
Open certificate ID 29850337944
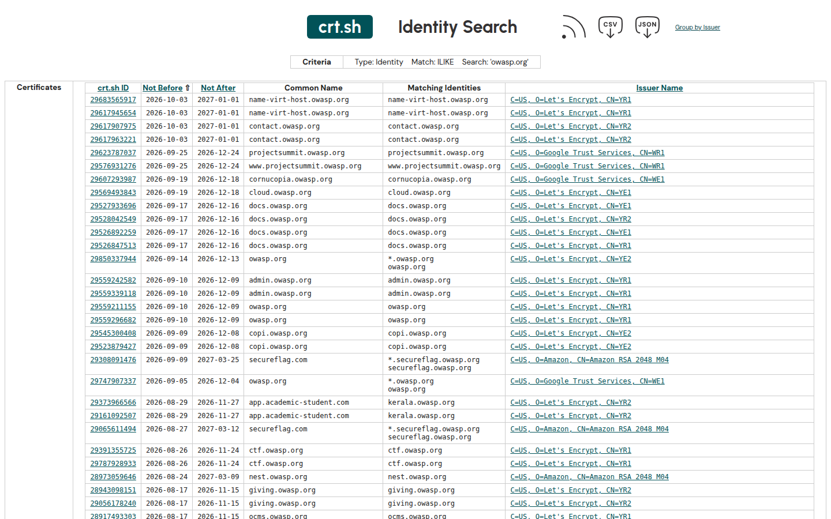[113, 259]
